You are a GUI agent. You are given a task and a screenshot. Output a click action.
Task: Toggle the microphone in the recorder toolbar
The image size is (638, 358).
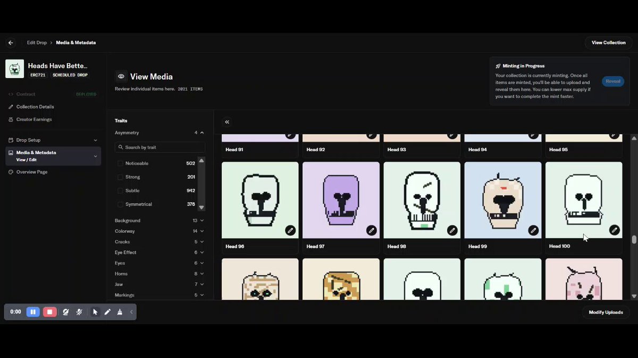click(x=79, y=312)
